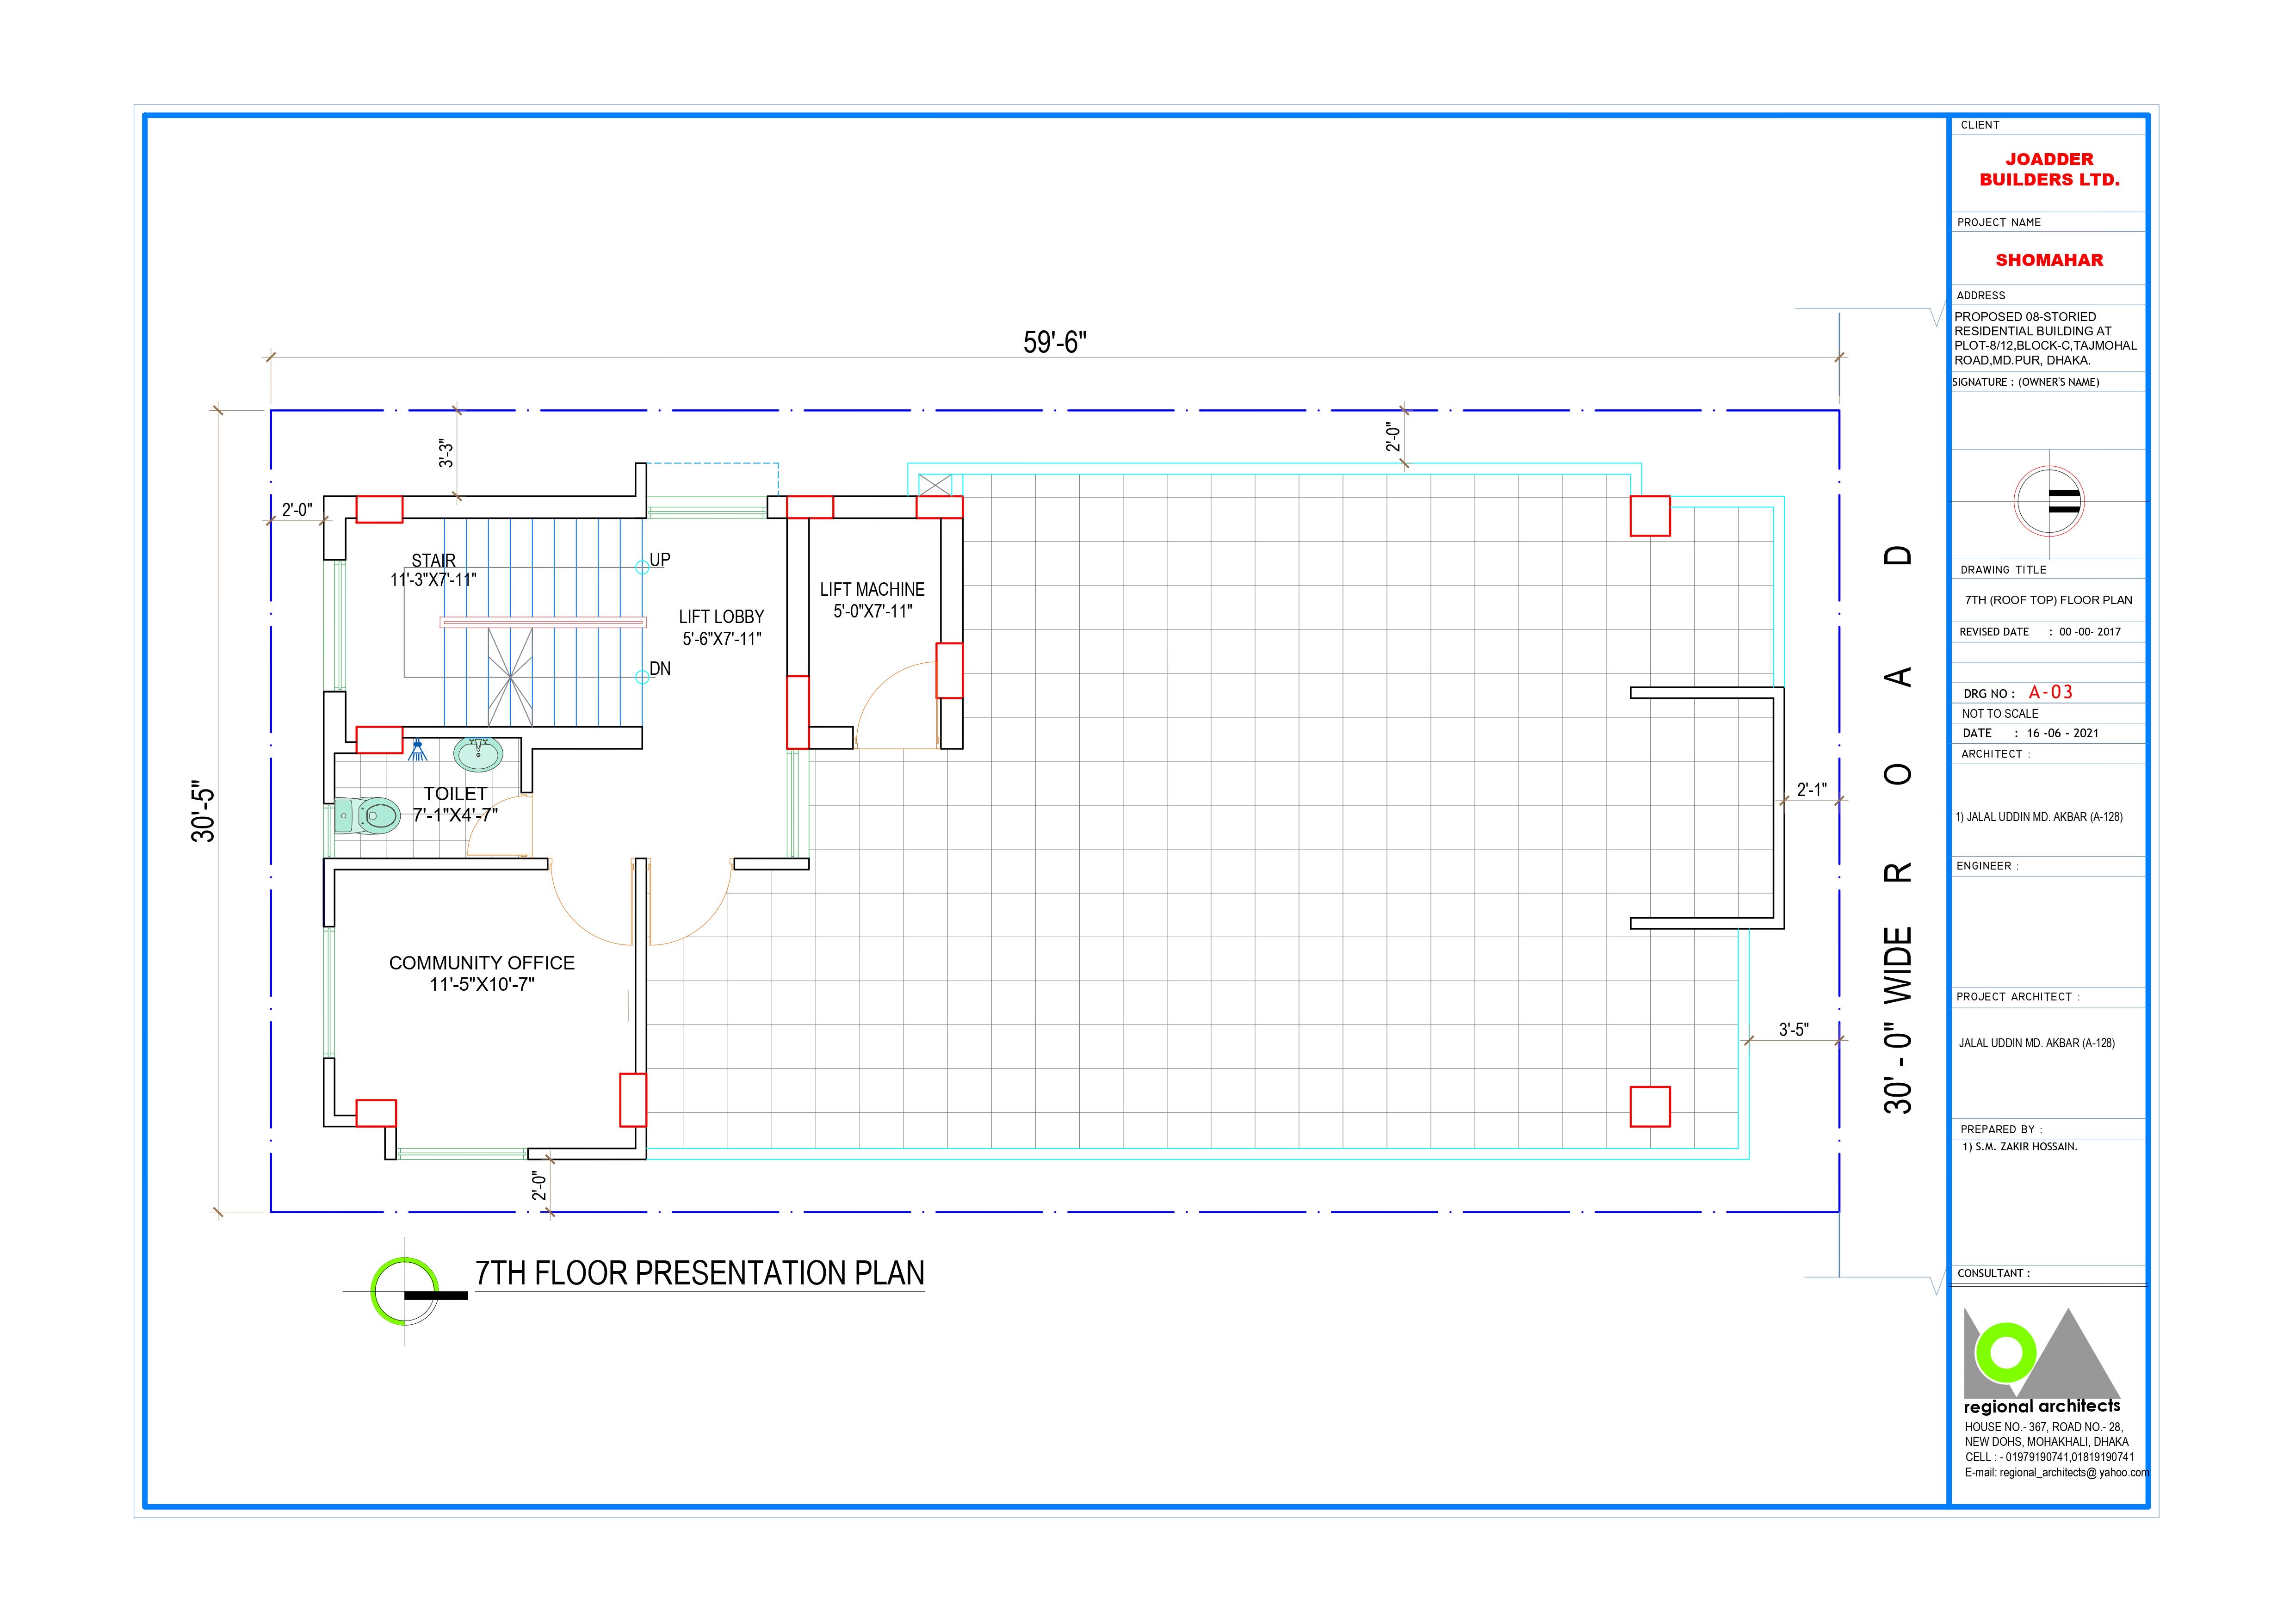Click the crossed box shaft symbol above lift machine room
2296x1623 pixels.
pos(935,485)
